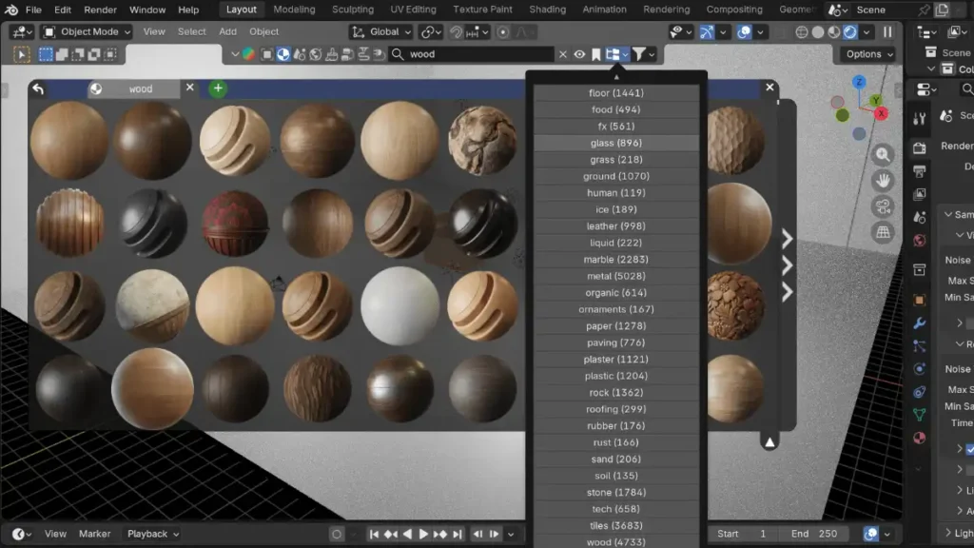Play the timeline animation
Viewport: 974px width, 548px height.
pos(423,534)
